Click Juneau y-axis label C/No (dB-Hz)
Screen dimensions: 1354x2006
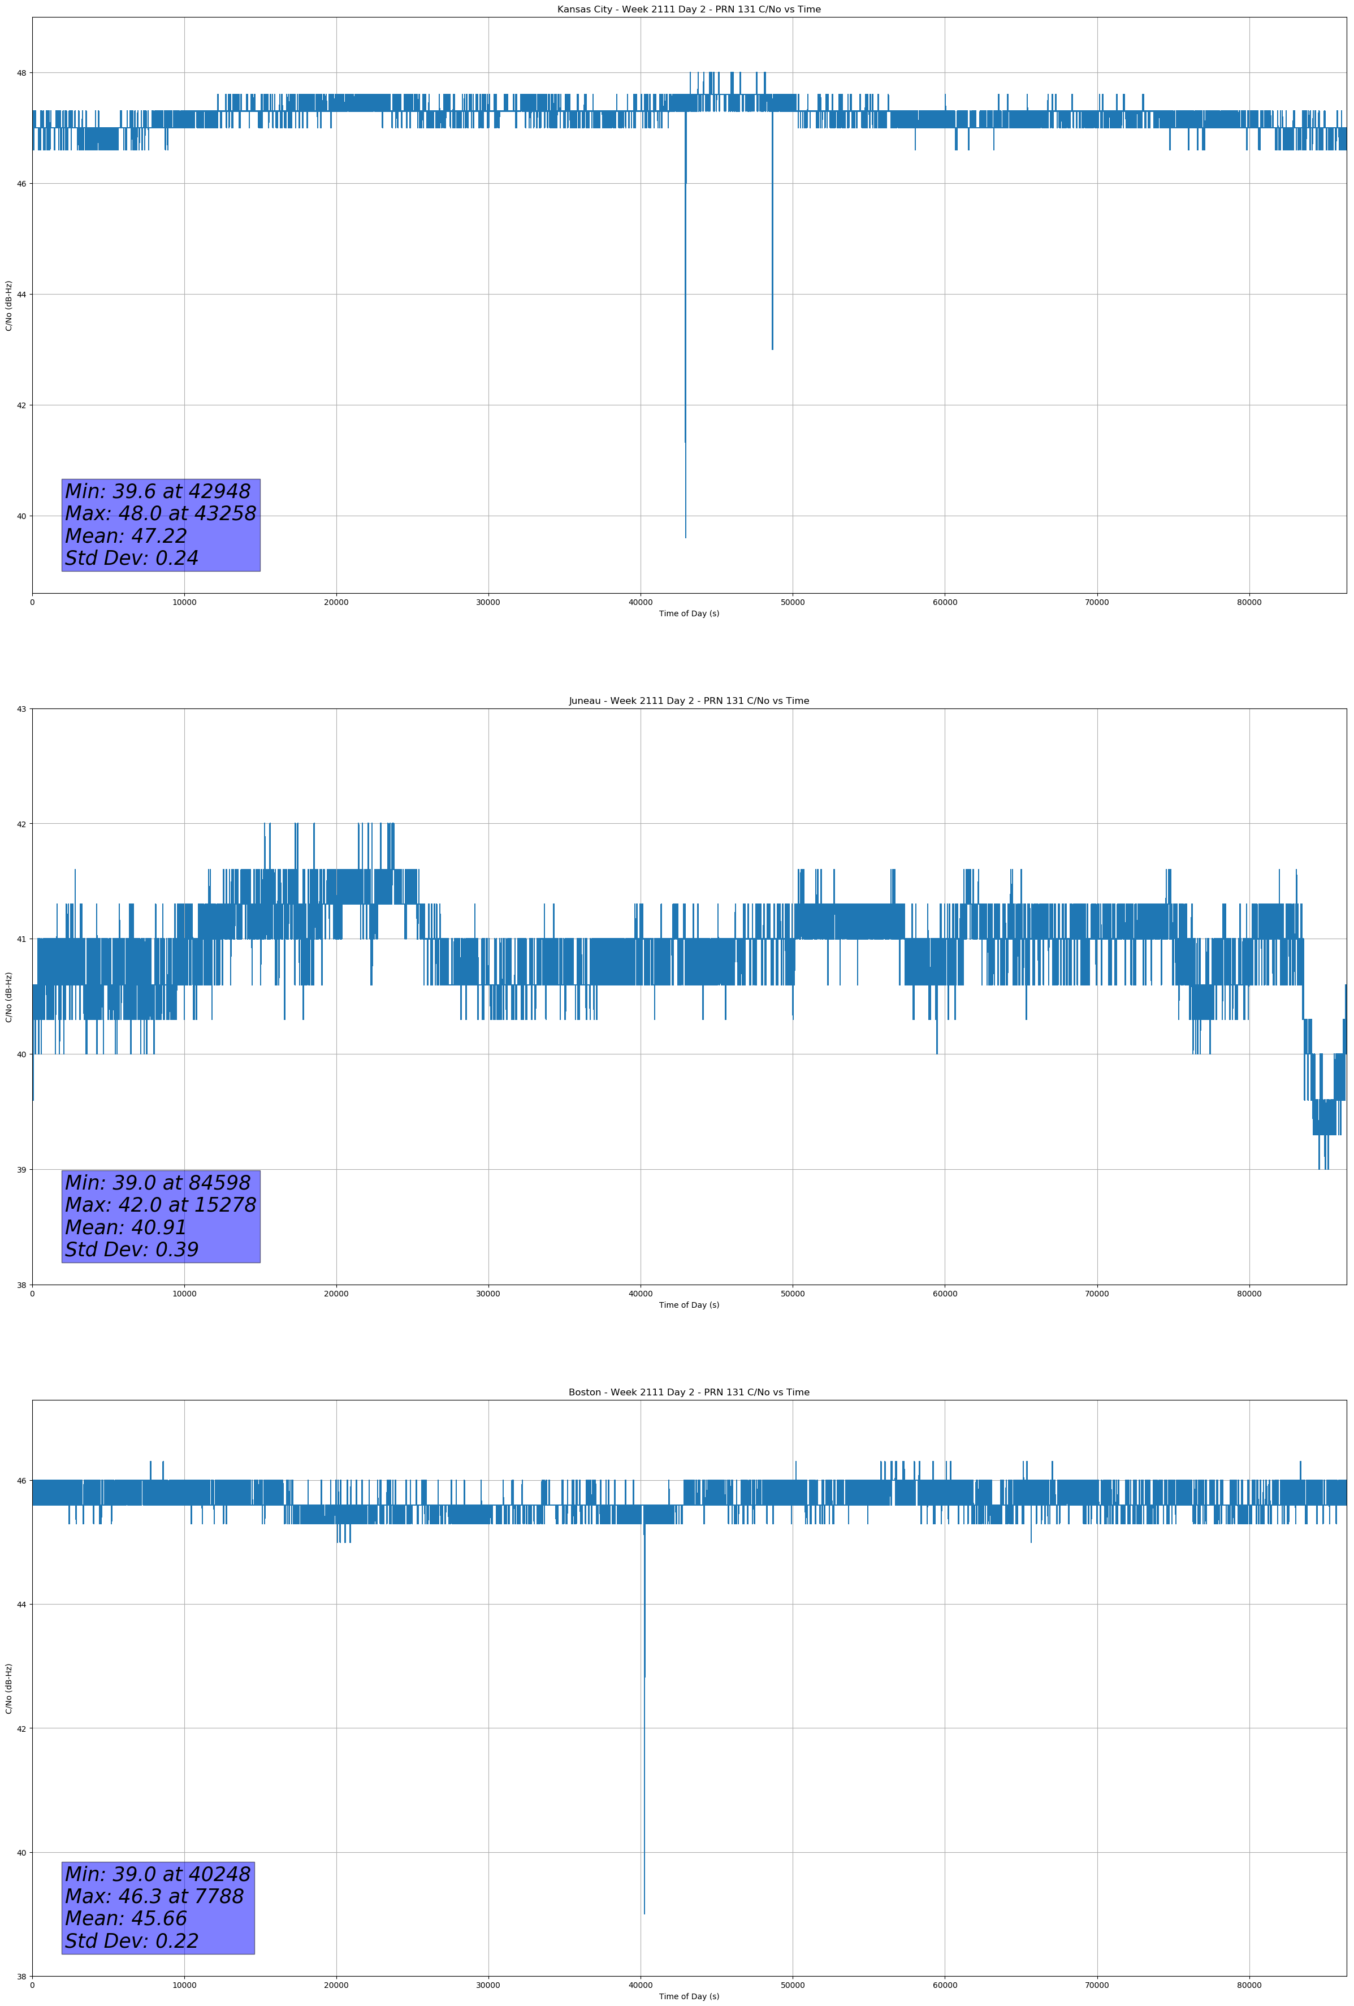(8, 997)
